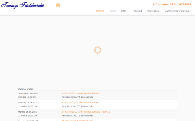Select Samstag's Parkplatz XXXLUTZ location text
Viewport: 195px width, 121px height.
click(77, 97)
